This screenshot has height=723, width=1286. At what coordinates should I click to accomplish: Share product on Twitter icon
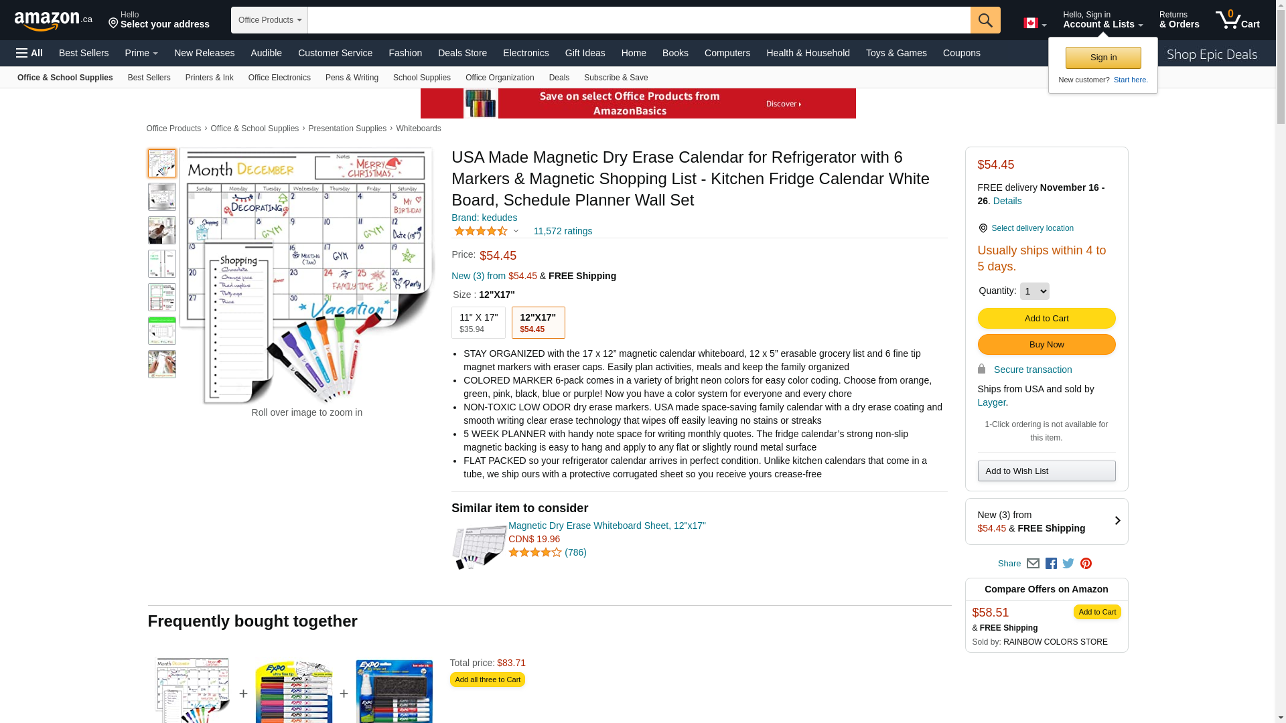(x=1068, y=564)
